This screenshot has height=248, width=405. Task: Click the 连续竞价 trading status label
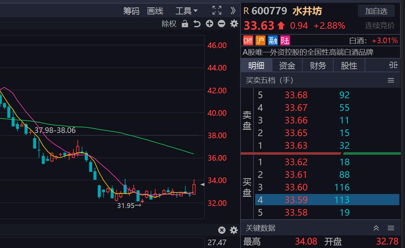[380, 26]
